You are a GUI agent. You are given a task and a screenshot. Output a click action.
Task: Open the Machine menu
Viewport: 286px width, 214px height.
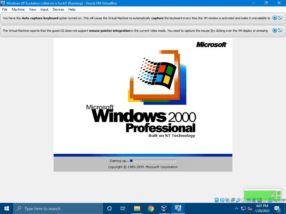point(18,9)
